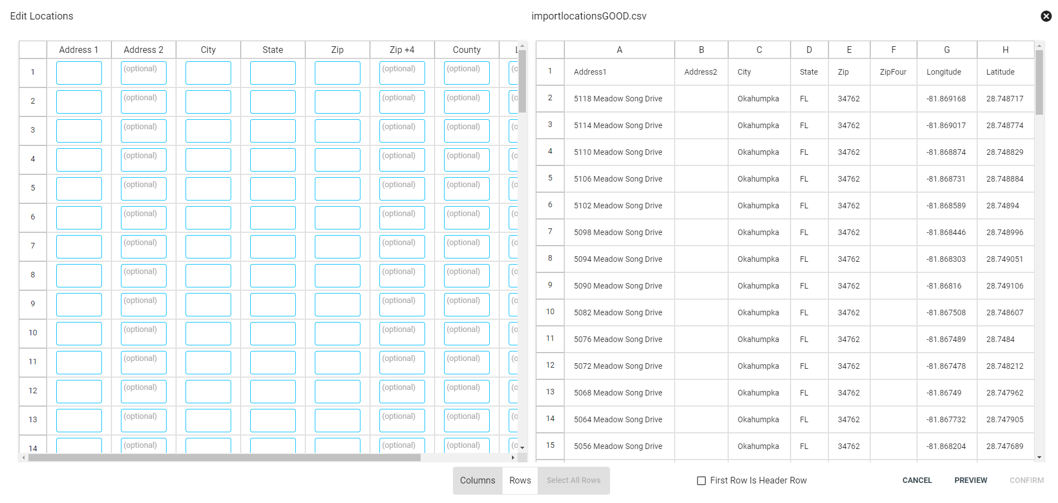Select CSV column A header
This screenshot has height=503, width=1058.
(620, 50)
